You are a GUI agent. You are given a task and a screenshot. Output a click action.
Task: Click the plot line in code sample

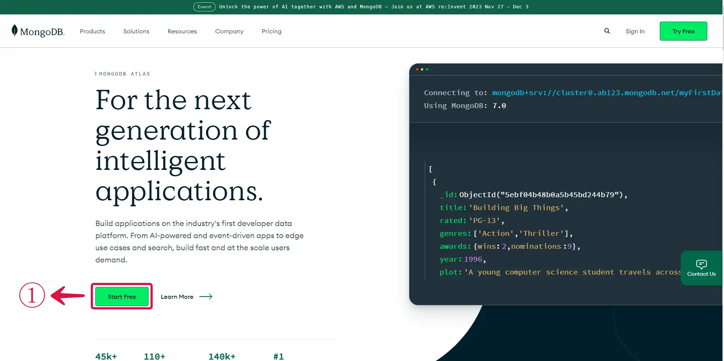coord(560,272)
